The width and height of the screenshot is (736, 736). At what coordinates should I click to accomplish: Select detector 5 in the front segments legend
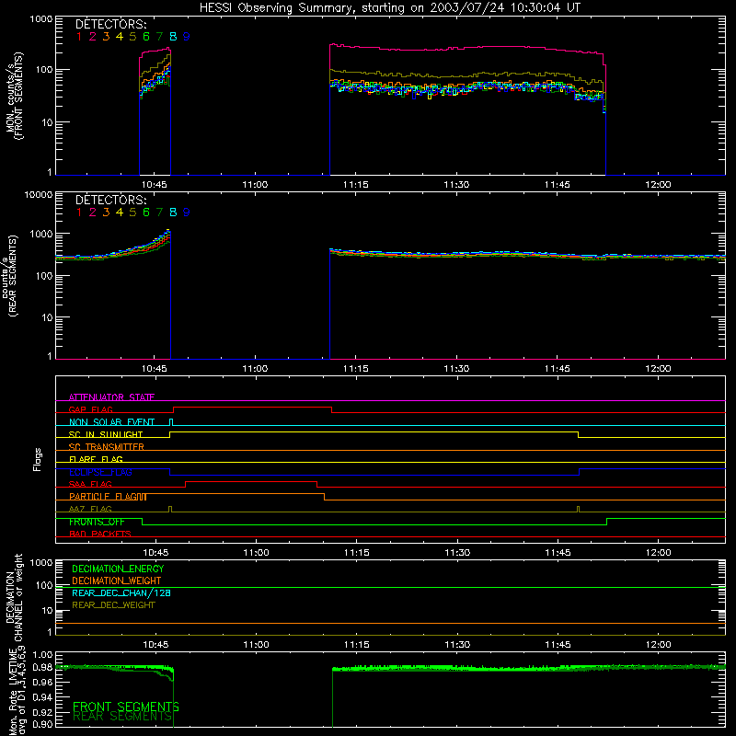pyautogui.click(x=132, y=37)
